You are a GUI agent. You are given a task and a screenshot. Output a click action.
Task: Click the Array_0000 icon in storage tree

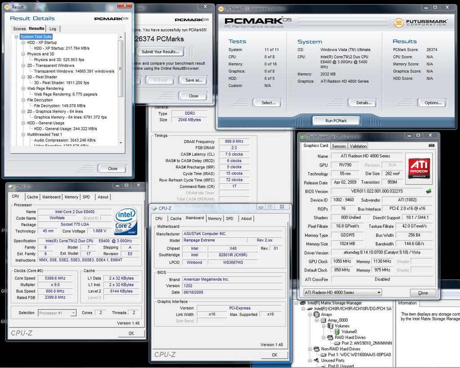coord(323,320)
